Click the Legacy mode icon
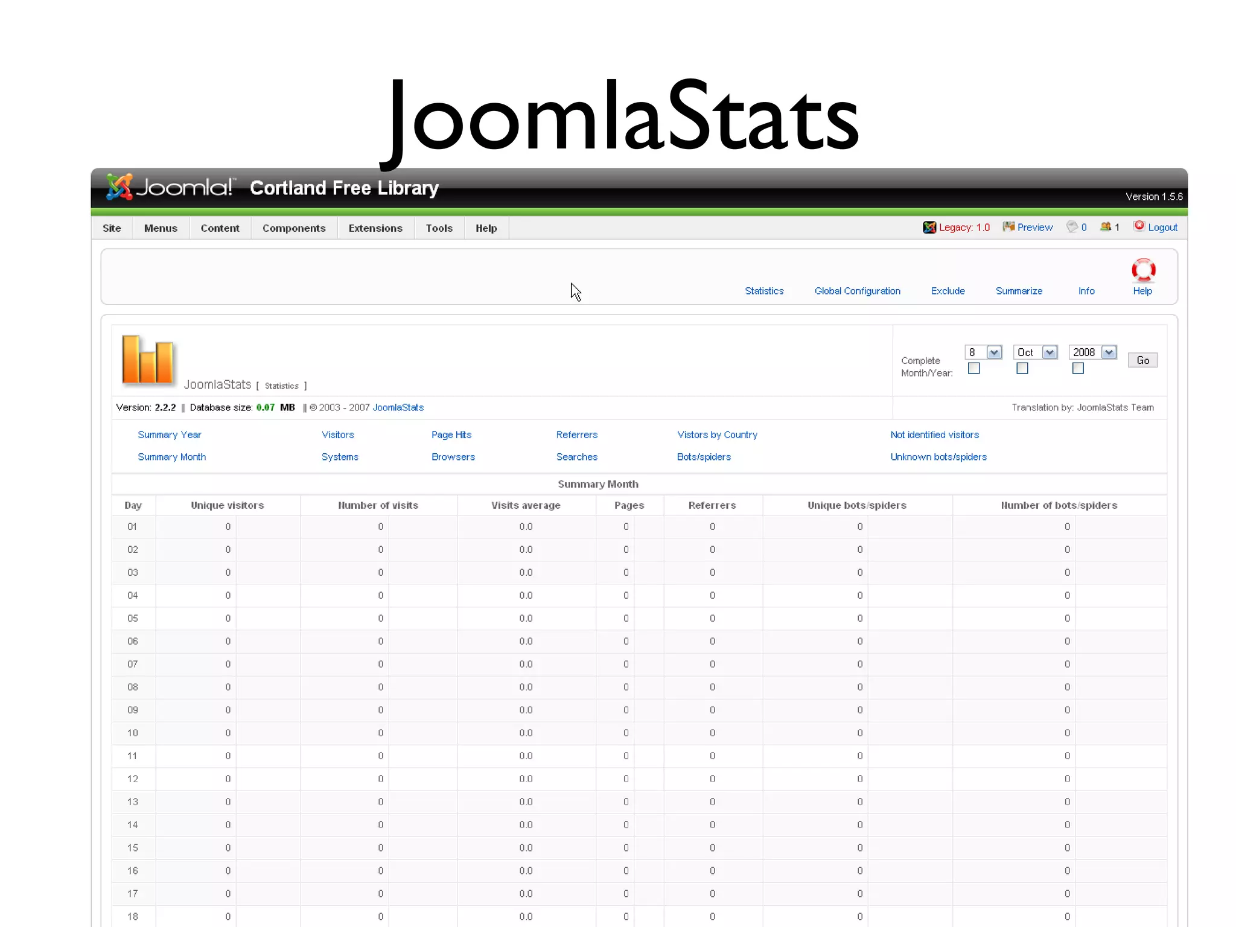The width and height of the screenshot is (1236, 927). 929,227
